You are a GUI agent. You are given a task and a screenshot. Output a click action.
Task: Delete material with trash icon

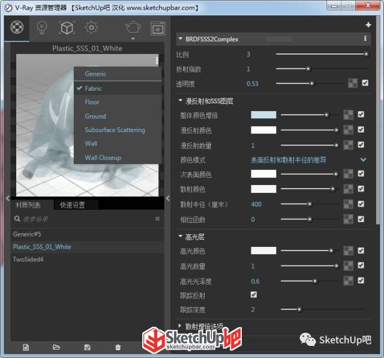pos(118,347)
